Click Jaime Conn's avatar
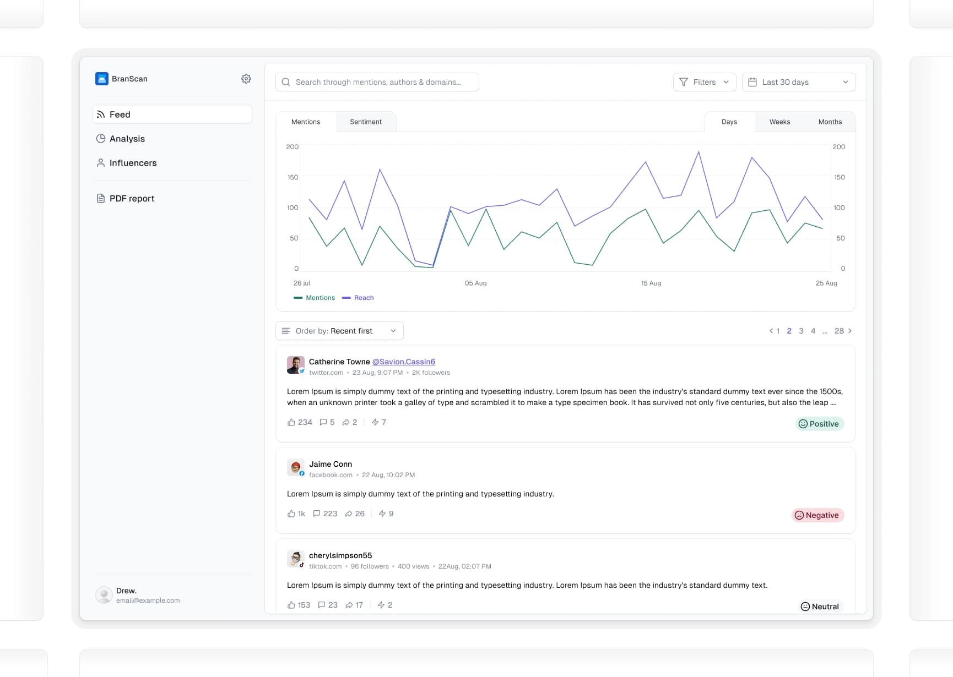 tap(296, 467)
